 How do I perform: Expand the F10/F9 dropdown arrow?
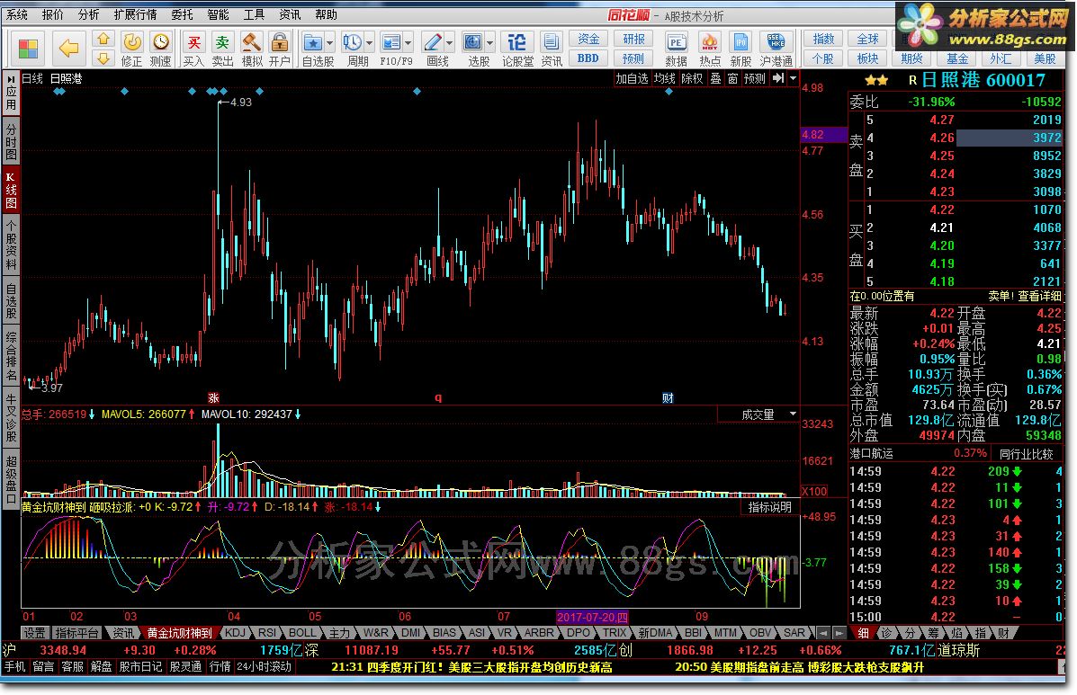pyautogui.click(x=408, y=43)
